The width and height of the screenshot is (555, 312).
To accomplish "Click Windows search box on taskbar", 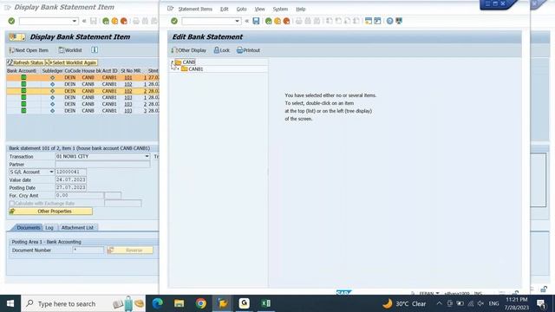I will click(83, 303).
